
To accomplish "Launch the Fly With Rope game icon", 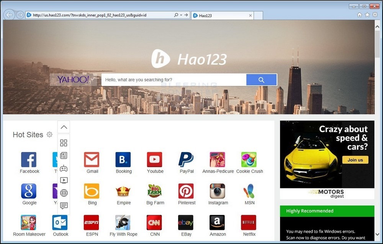I will 123,223.
